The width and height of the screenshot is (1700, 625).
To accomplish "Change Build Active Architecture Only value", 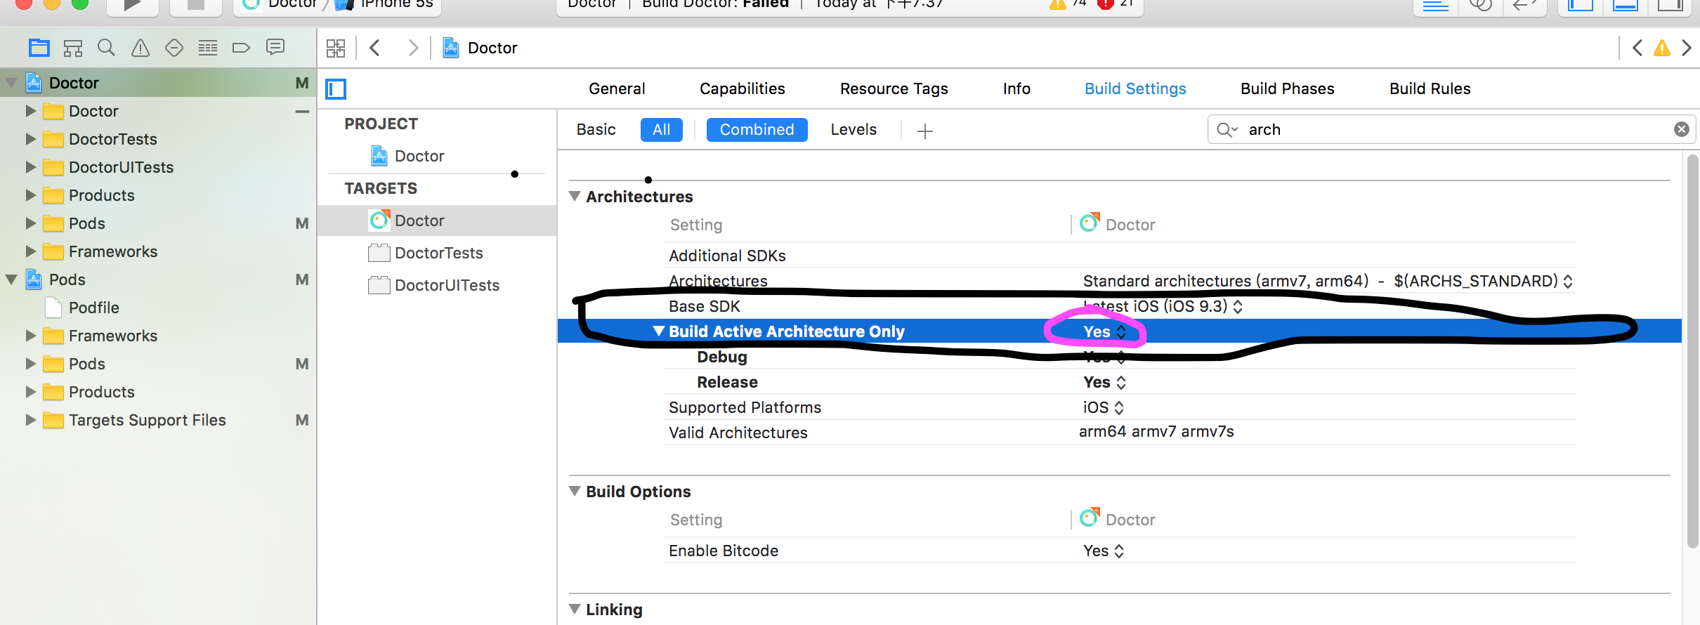I will tap(1105, 331).
